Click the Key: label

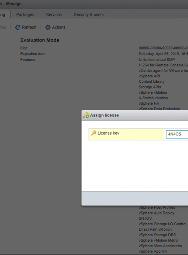[x=24, y=48]
